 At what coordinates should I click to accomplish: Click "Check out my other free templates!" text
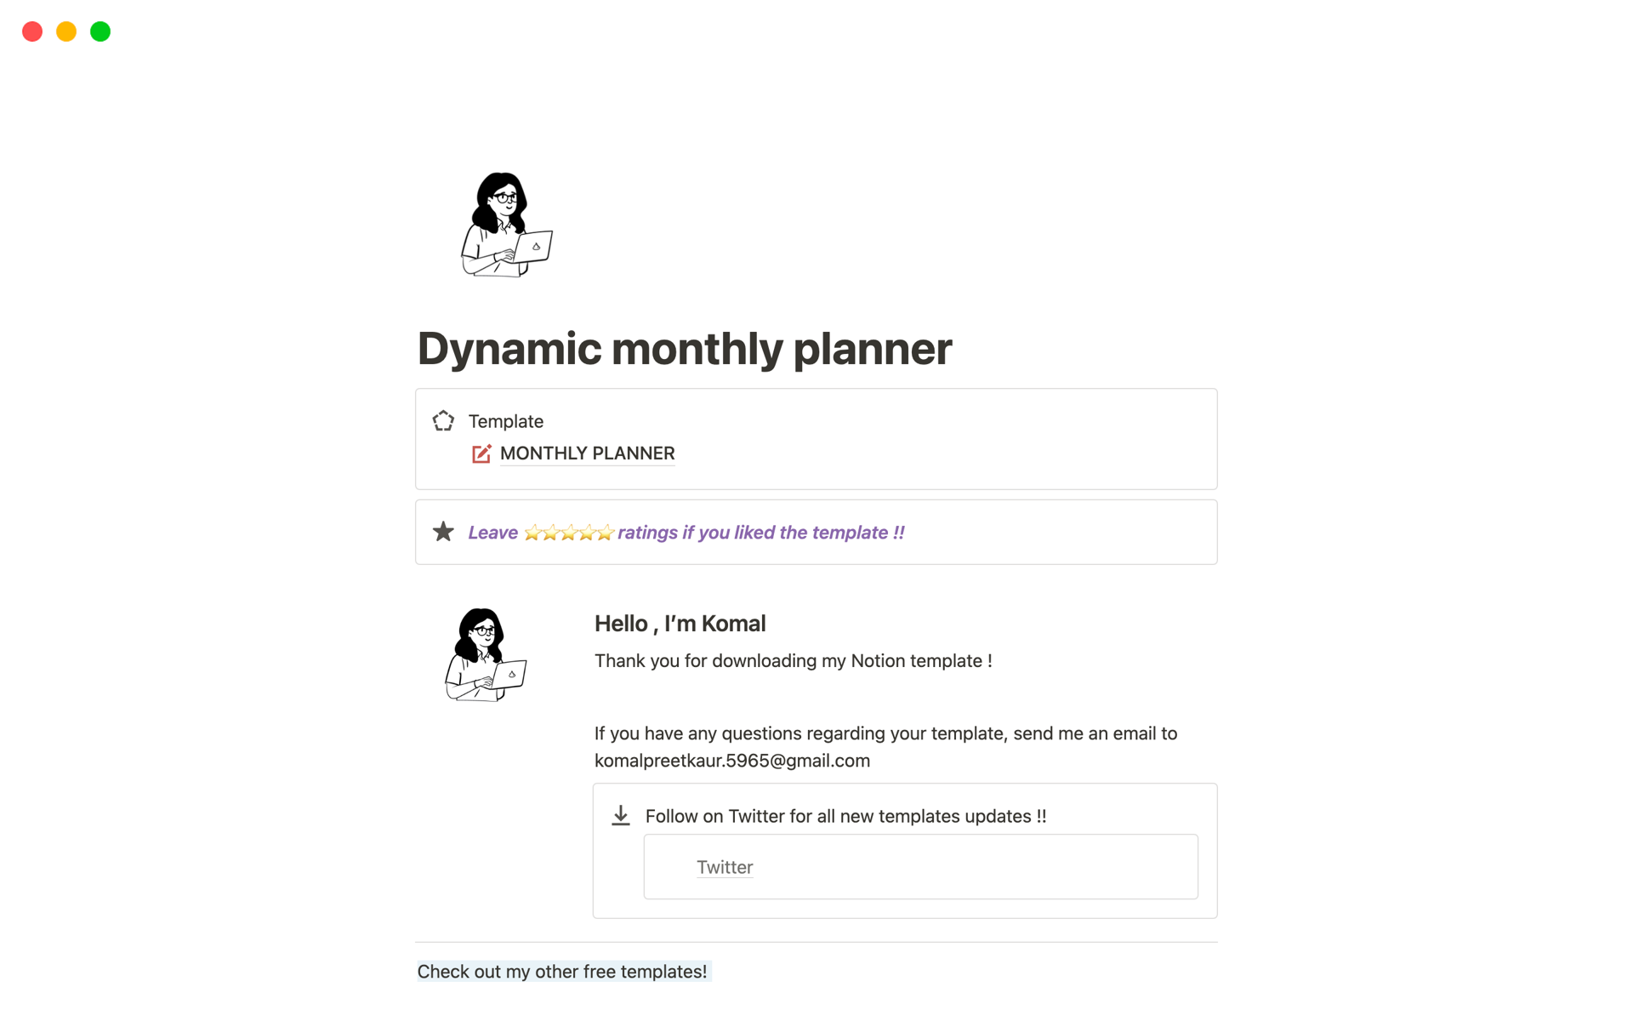click(562, 972)
